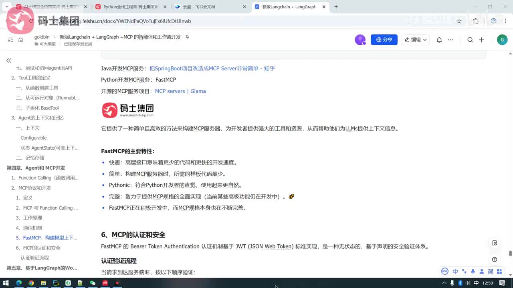Go to outline item 4、通信机制
Image resolution: width=513 pixels, height=288 pixels.
tap(29, 228)
